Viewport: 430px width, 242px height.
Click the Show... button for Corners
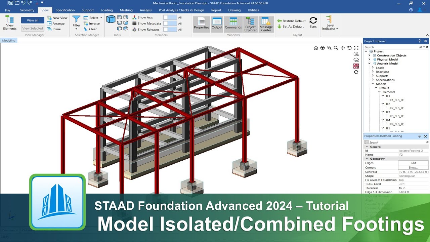click(413, 167)
